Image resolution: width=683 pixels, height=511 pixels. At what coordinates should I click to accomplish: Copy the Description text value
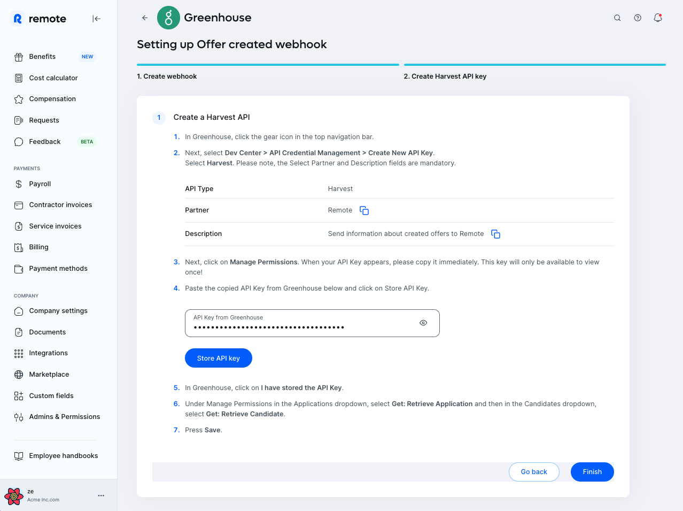[495, 234]
